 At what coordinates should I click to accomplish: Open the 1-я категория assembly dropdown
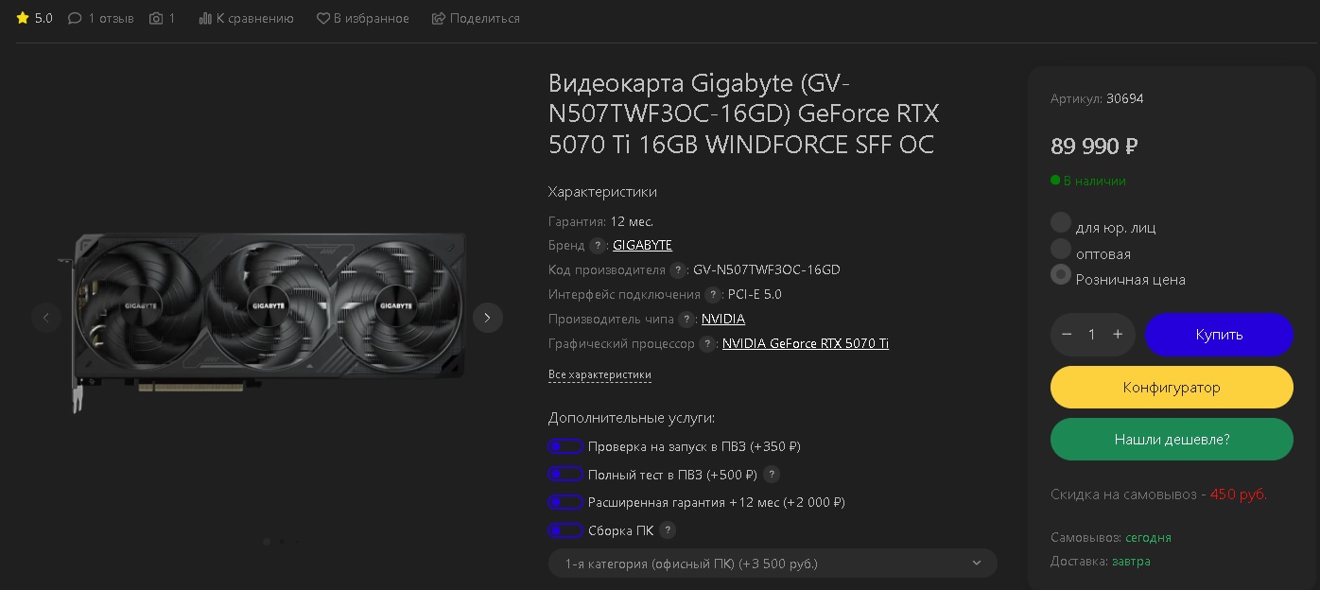tap(773, 564)
